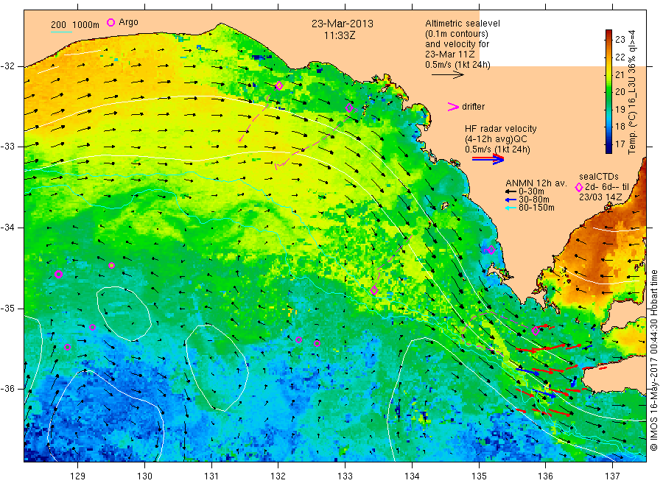Viewport: 663px width, 486px height.
Task: Click the green drifter dot near 133E, 32.7S
Action: [x=340, y=124]
